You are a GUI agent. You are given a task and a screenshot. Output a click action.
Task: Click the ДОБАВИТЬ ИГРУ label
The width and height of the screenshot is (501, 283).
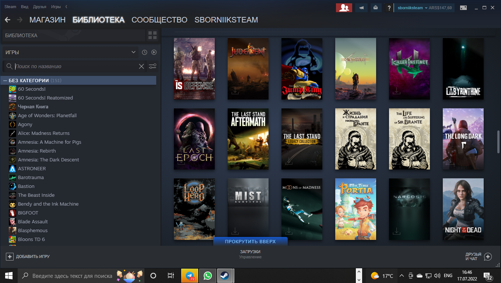[33, 256]
